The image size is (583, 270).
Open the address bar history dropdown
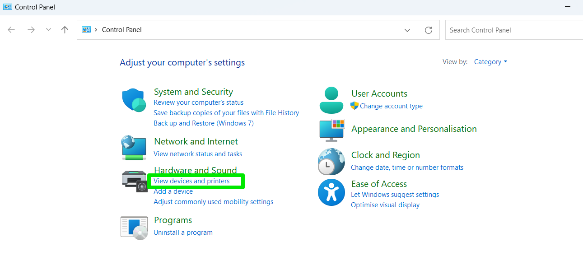[407, 30]
